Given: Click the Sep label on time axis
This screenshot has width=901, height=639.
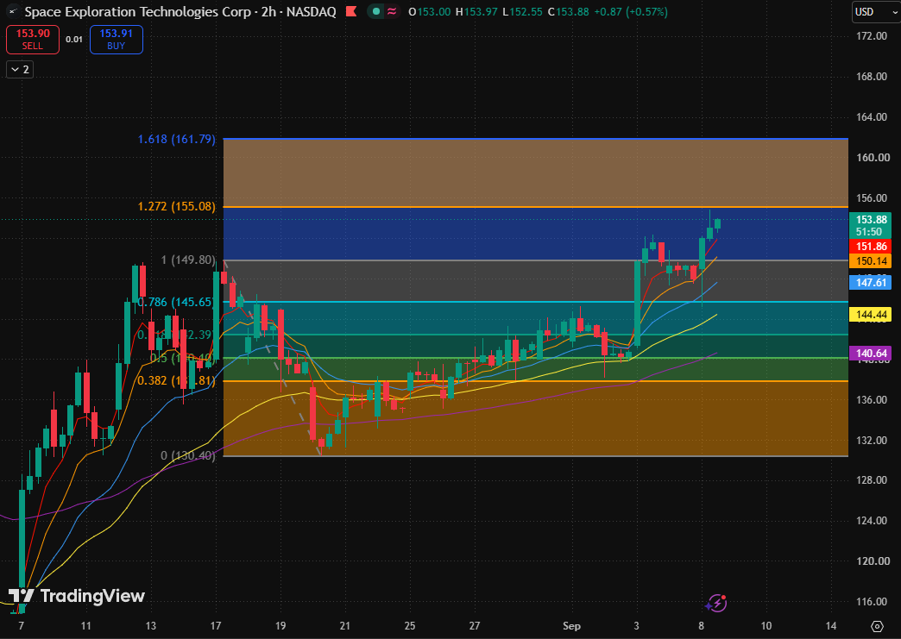Looking at the screenshot, I should 571,626.
